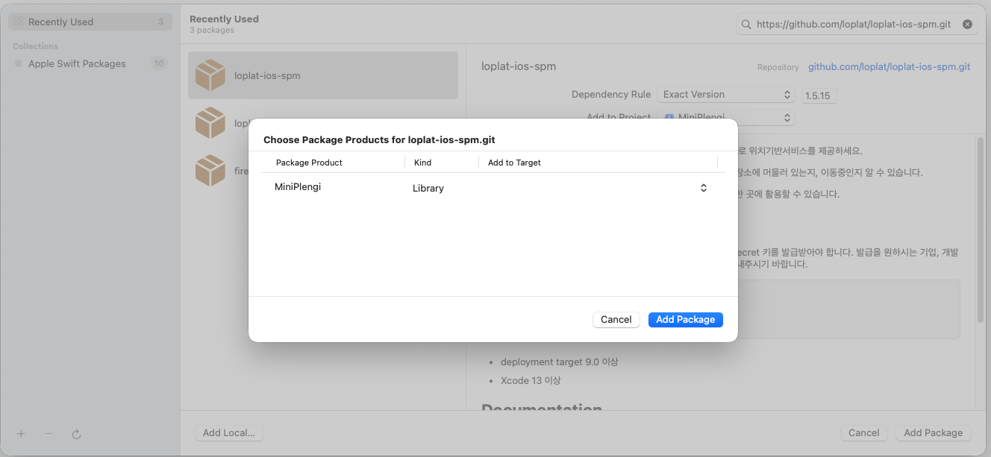Click the loplat-ios-spm package box icon
Image resolution: width=991 pixels, height=457 pixels.
coord(210,75)
